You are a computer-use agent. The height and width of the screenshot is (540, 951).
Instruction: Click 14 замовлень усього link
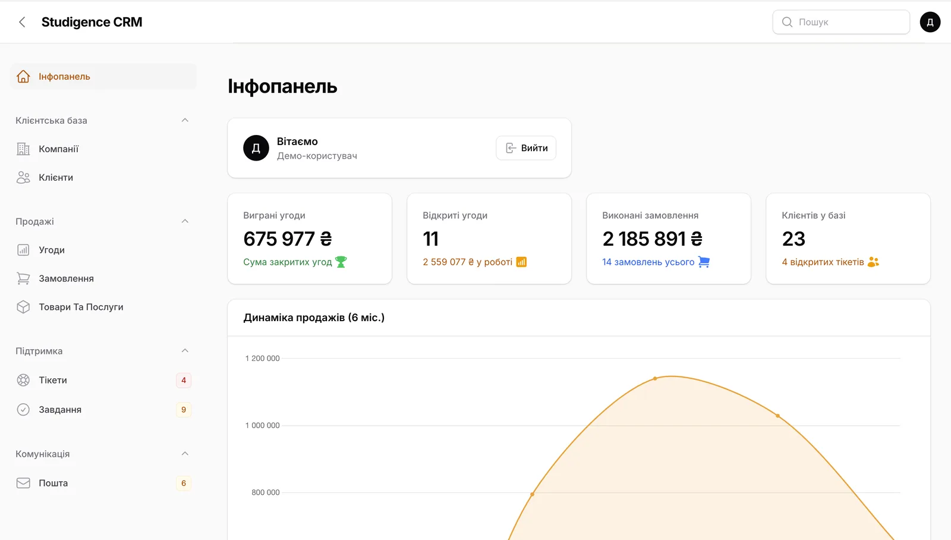point(648,262)
